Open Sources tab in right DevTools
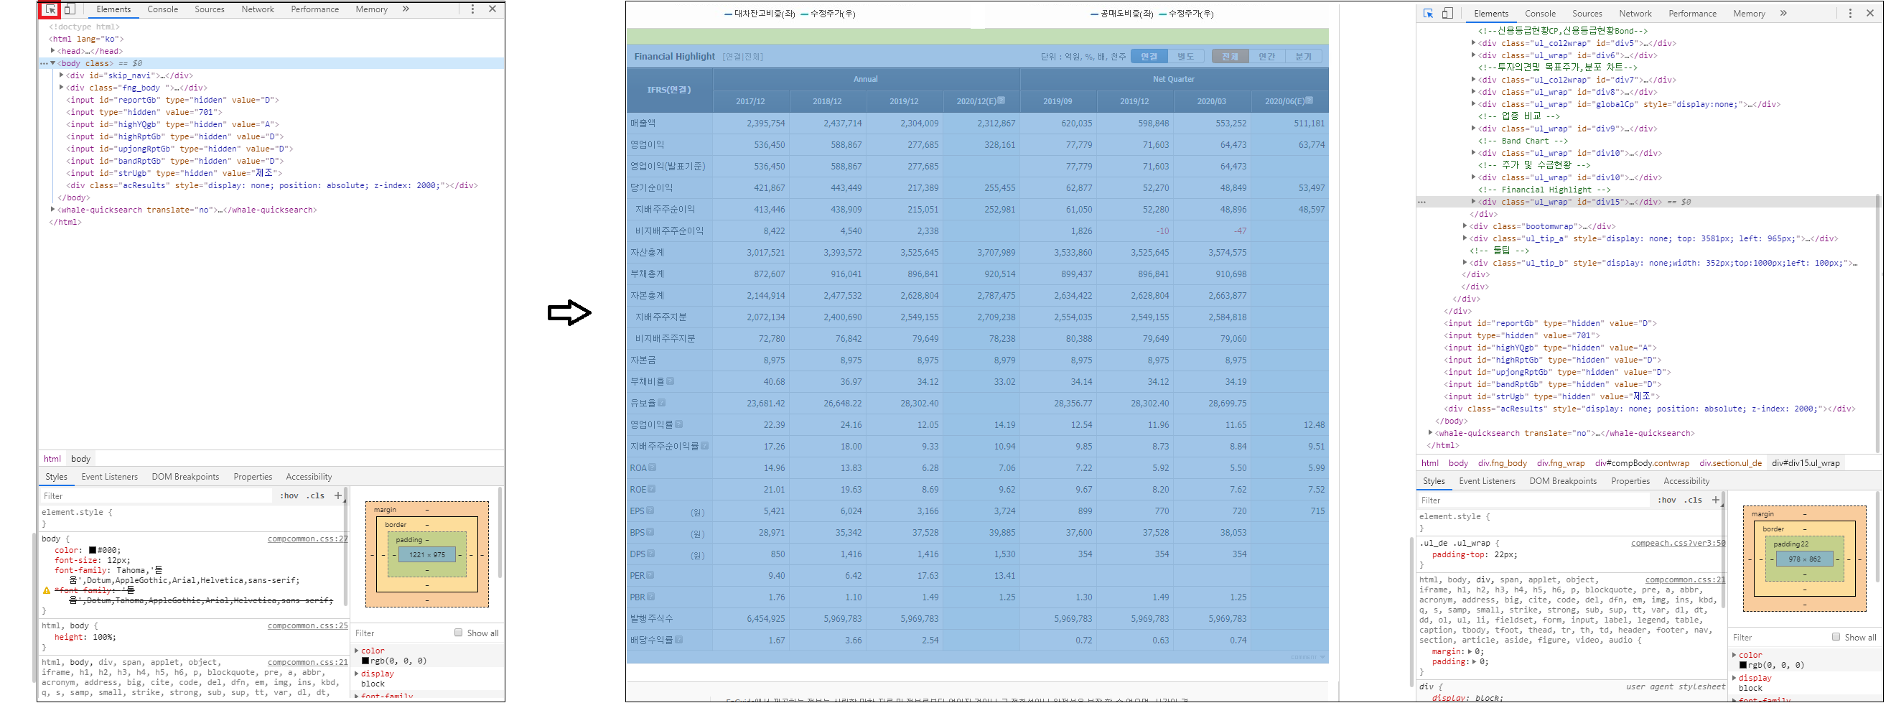Image resolution: width=1891 pixels, height=708 pixels. pos(1587,13)
